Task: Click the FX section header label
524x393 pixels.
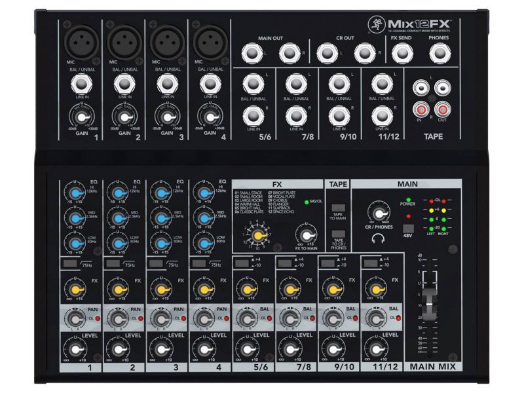Action: [277, 185]
